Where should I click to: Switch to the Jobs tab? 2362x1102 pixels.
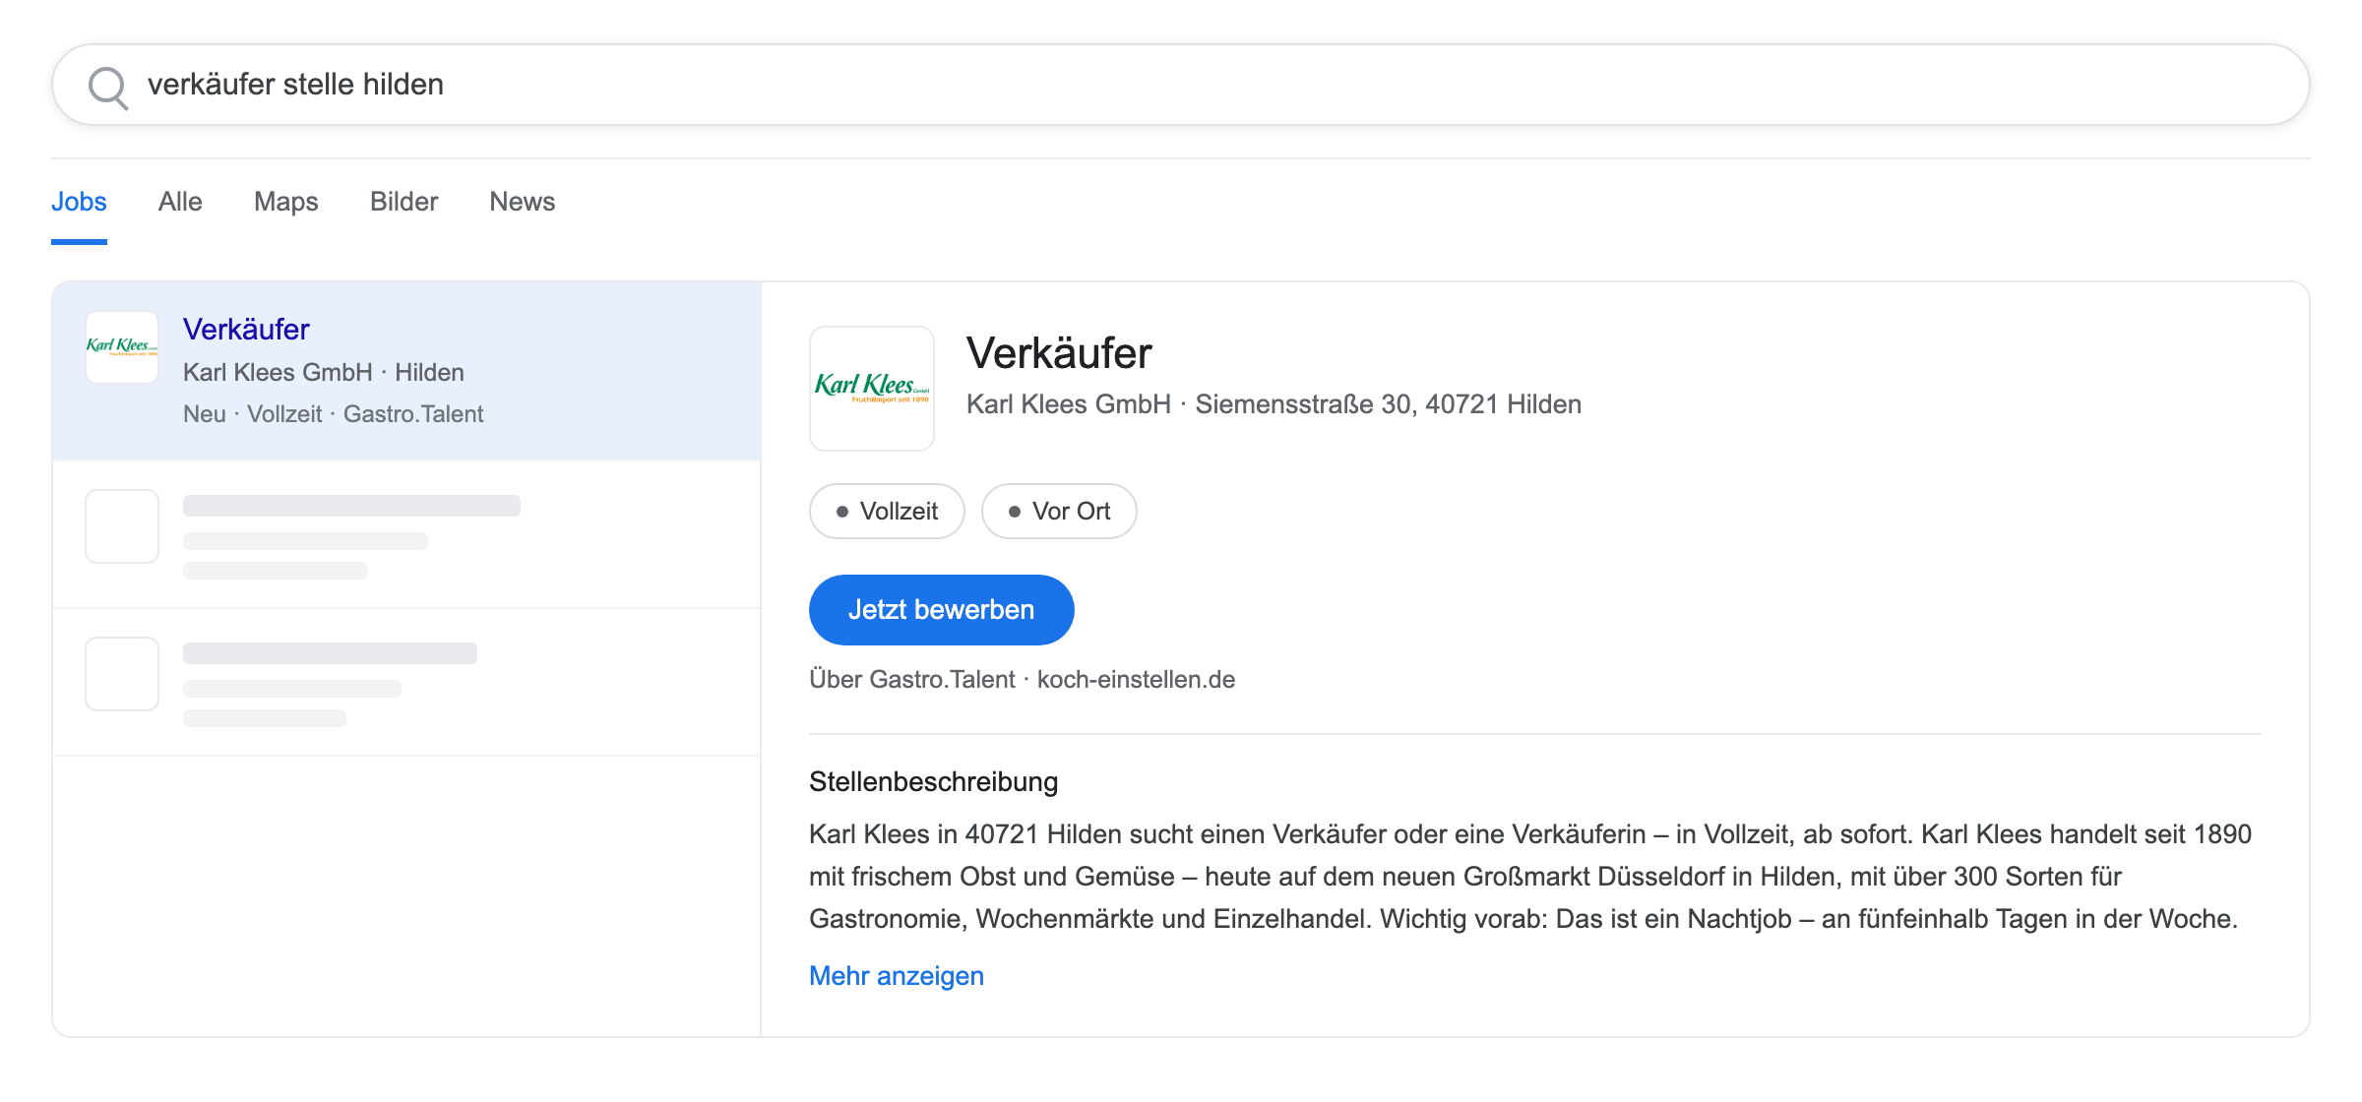pos(79,202)
